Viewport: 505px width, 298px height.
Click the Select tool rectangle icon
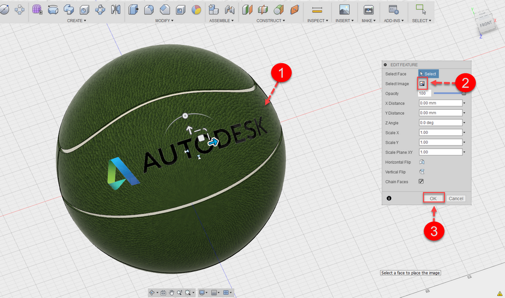421,10
